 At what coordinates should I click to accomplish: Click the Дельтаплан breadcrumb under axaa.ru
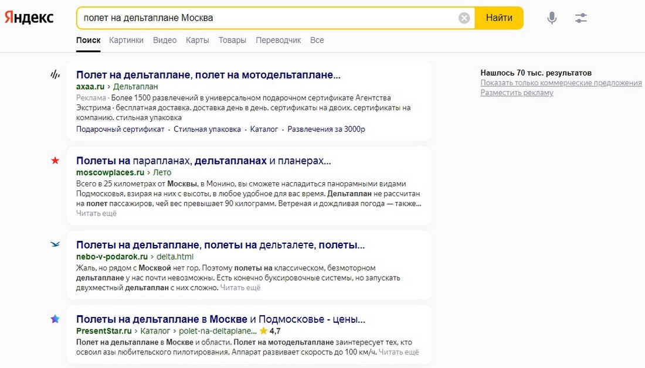135,87
